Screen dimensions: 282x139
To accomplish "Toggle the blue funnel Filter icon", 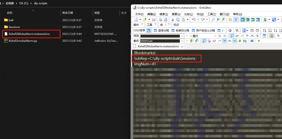I will pos(236,19).
